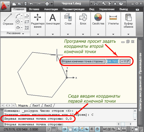Screen dimensions: 144x132
Task: Select the circle tool icon
Action: coord(18,22)
